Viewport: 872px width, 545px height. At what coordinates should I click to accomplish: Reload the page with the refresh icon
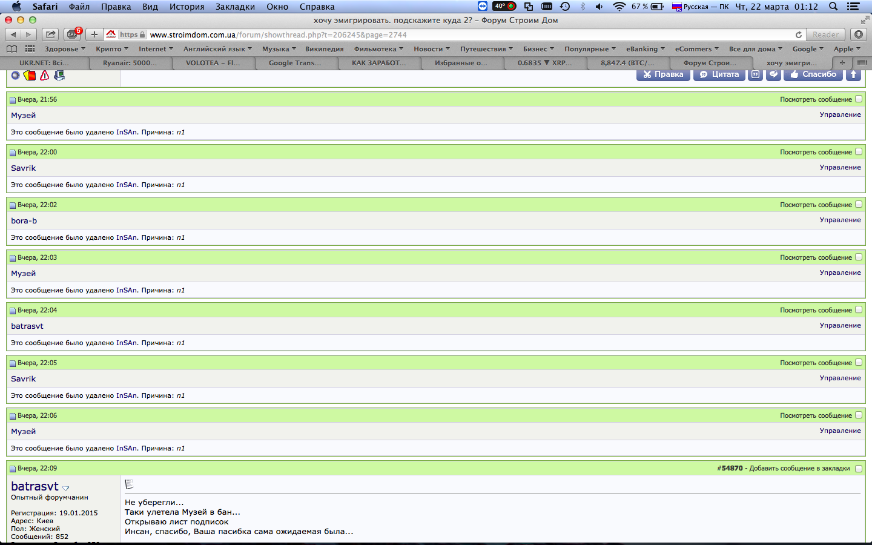[799, 35]
